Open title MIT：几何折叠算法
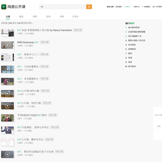This screenshot has height=162, width=162. click(x=28, y=67)
